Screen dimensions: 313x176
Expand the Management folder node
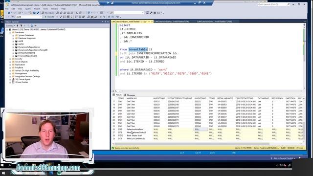click(x=10, y=73)
